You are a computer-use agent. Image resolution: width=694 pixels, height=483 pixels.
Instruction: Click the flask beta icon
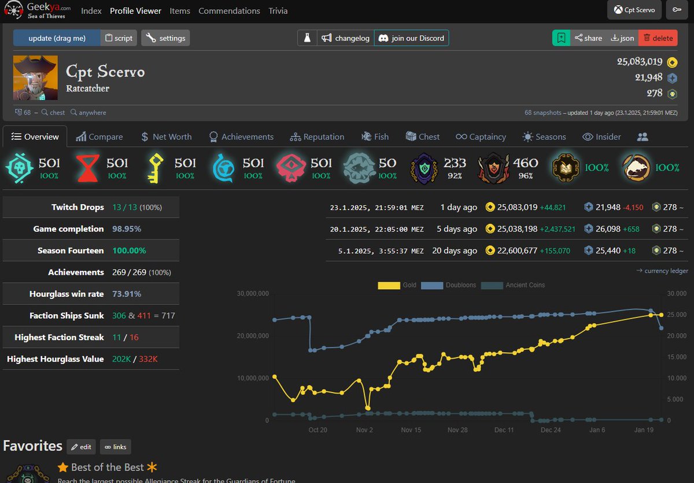[308, 38]
